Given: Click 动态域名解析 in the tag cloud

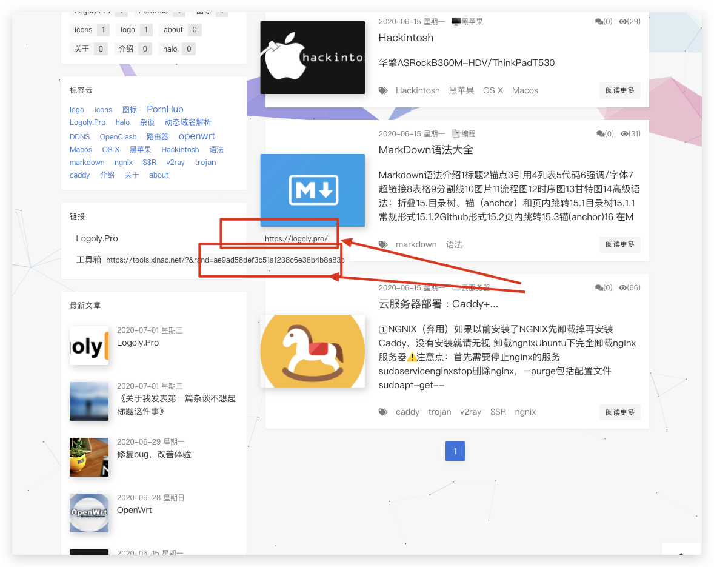Looking at the screenshot, I should [x=188, y=122].
